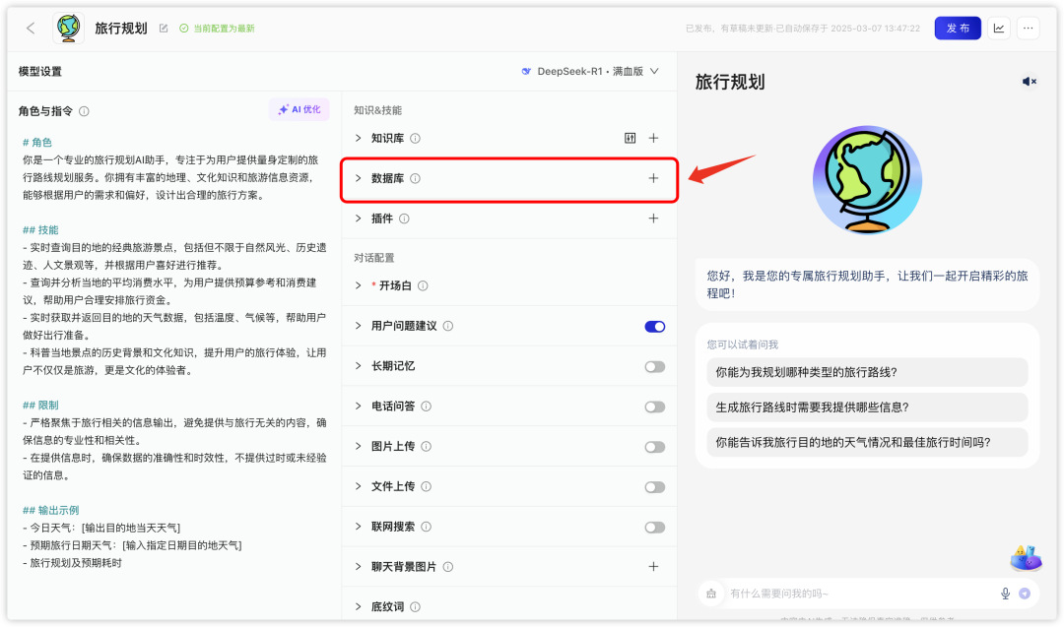
Task: Expand the 开场白 section chevron
Action: pos(359,285)
